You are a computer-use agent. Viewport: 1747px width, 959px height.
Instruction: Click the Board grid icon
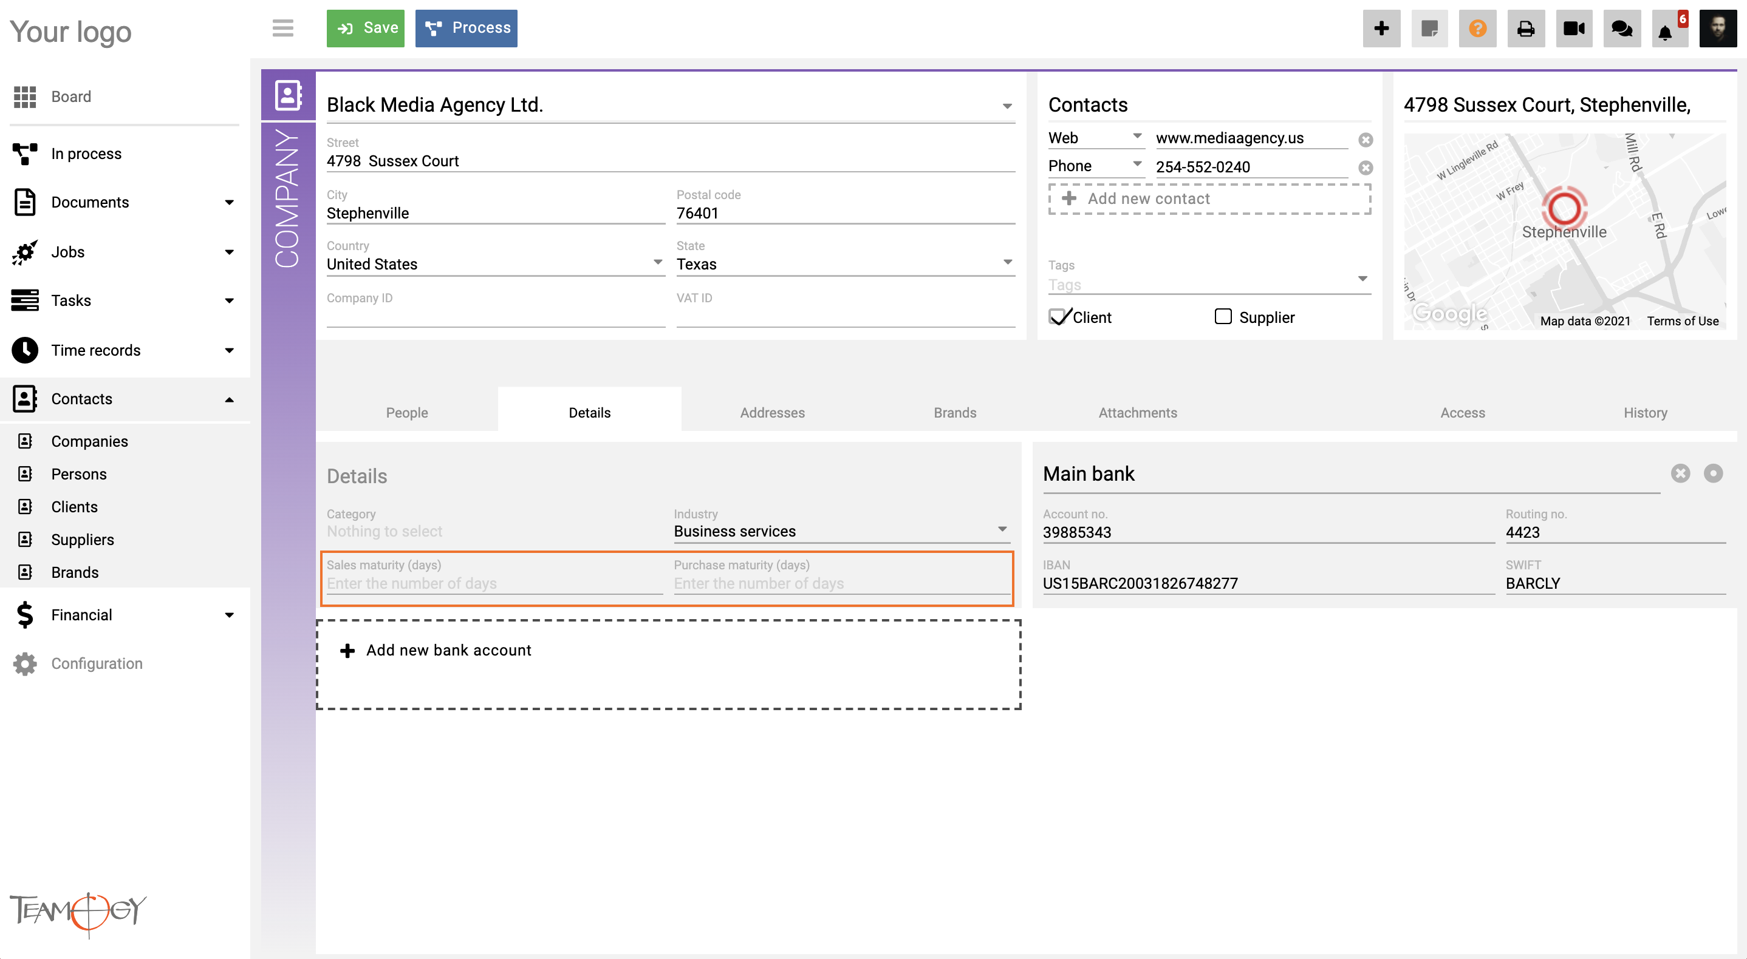25,97
